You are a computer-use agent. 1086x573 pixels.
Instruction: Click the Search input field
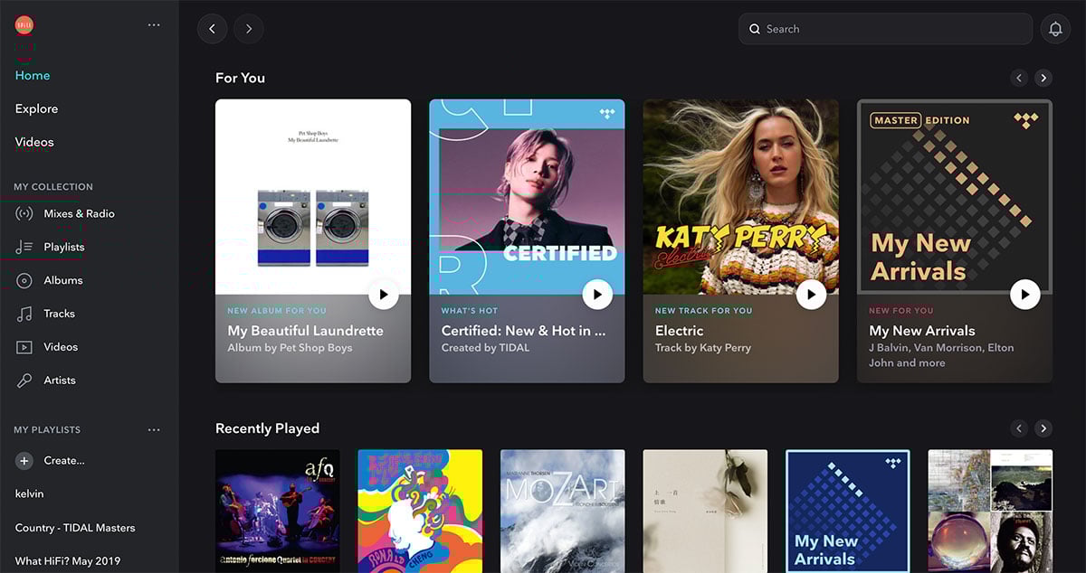point(885,29)
